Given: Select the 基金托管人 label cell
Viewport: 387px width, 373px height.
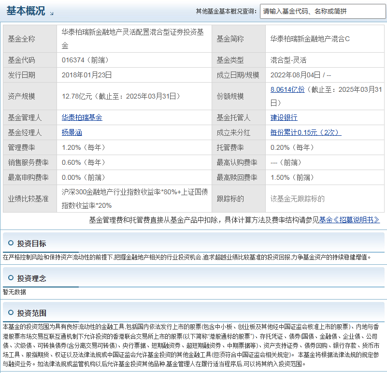Looking at the screenshot, I should click(239, 117).
